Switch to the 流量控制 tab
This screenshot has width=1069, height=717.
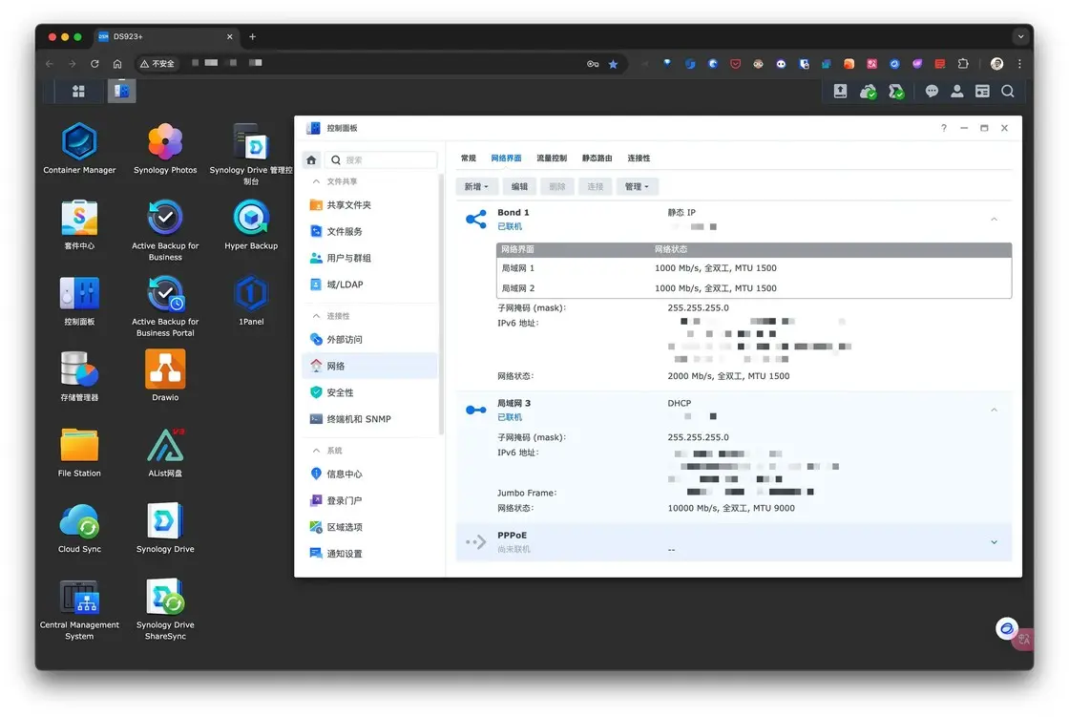pyautogui.click(x=552, y=158)
